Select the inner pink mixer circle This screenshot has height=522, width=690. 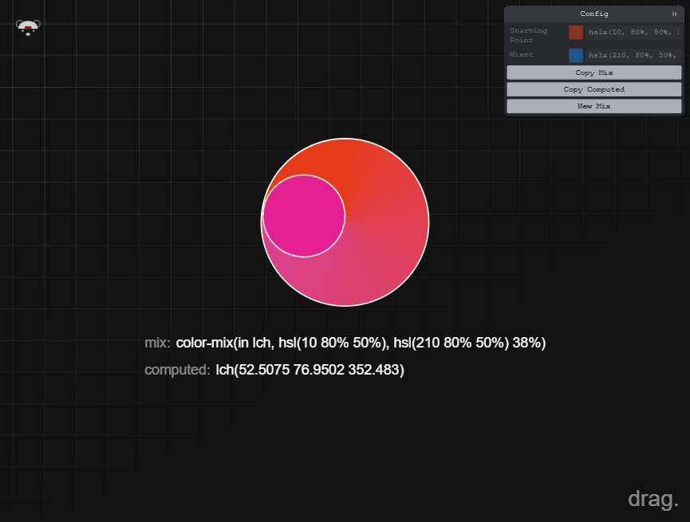click(304, 215)
